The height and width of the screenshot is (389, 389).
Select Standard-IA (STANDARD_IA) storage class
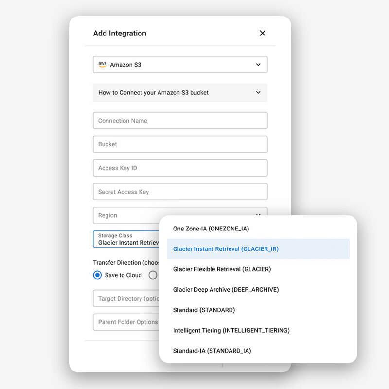212,351
